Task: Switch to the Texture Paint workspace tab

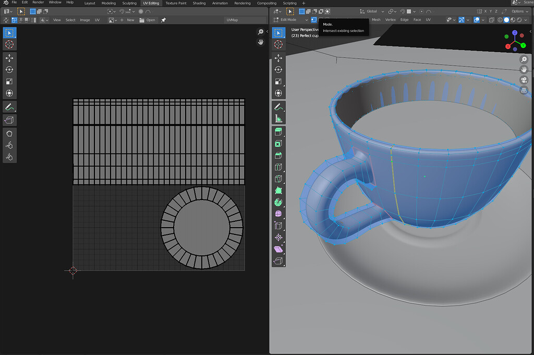Action: [175, 3]
